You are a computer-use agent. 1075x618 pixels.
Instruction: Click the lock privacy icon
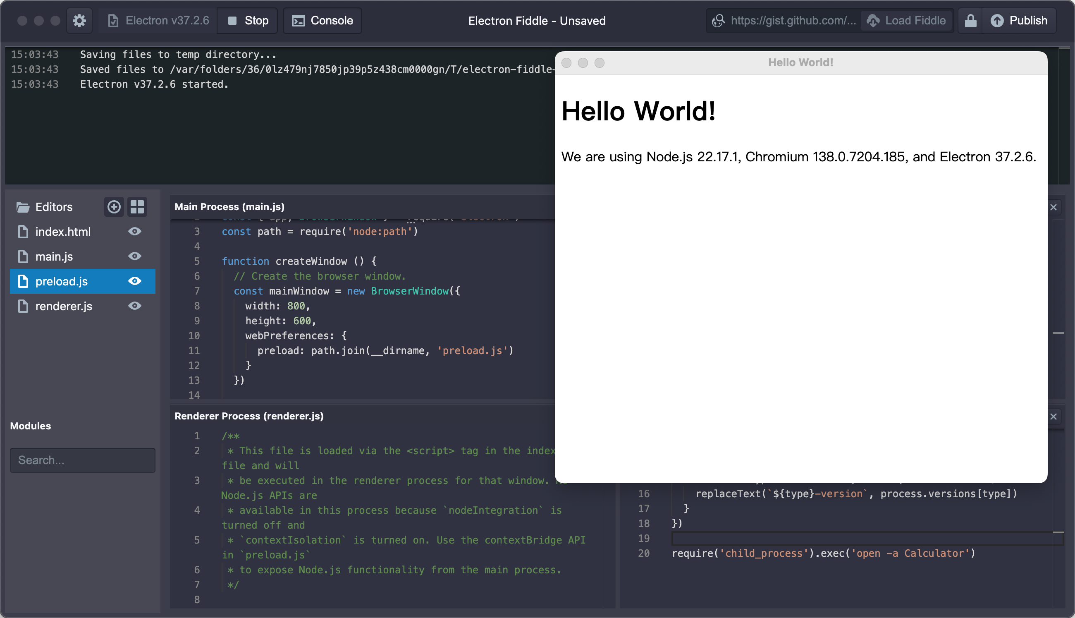971,20
